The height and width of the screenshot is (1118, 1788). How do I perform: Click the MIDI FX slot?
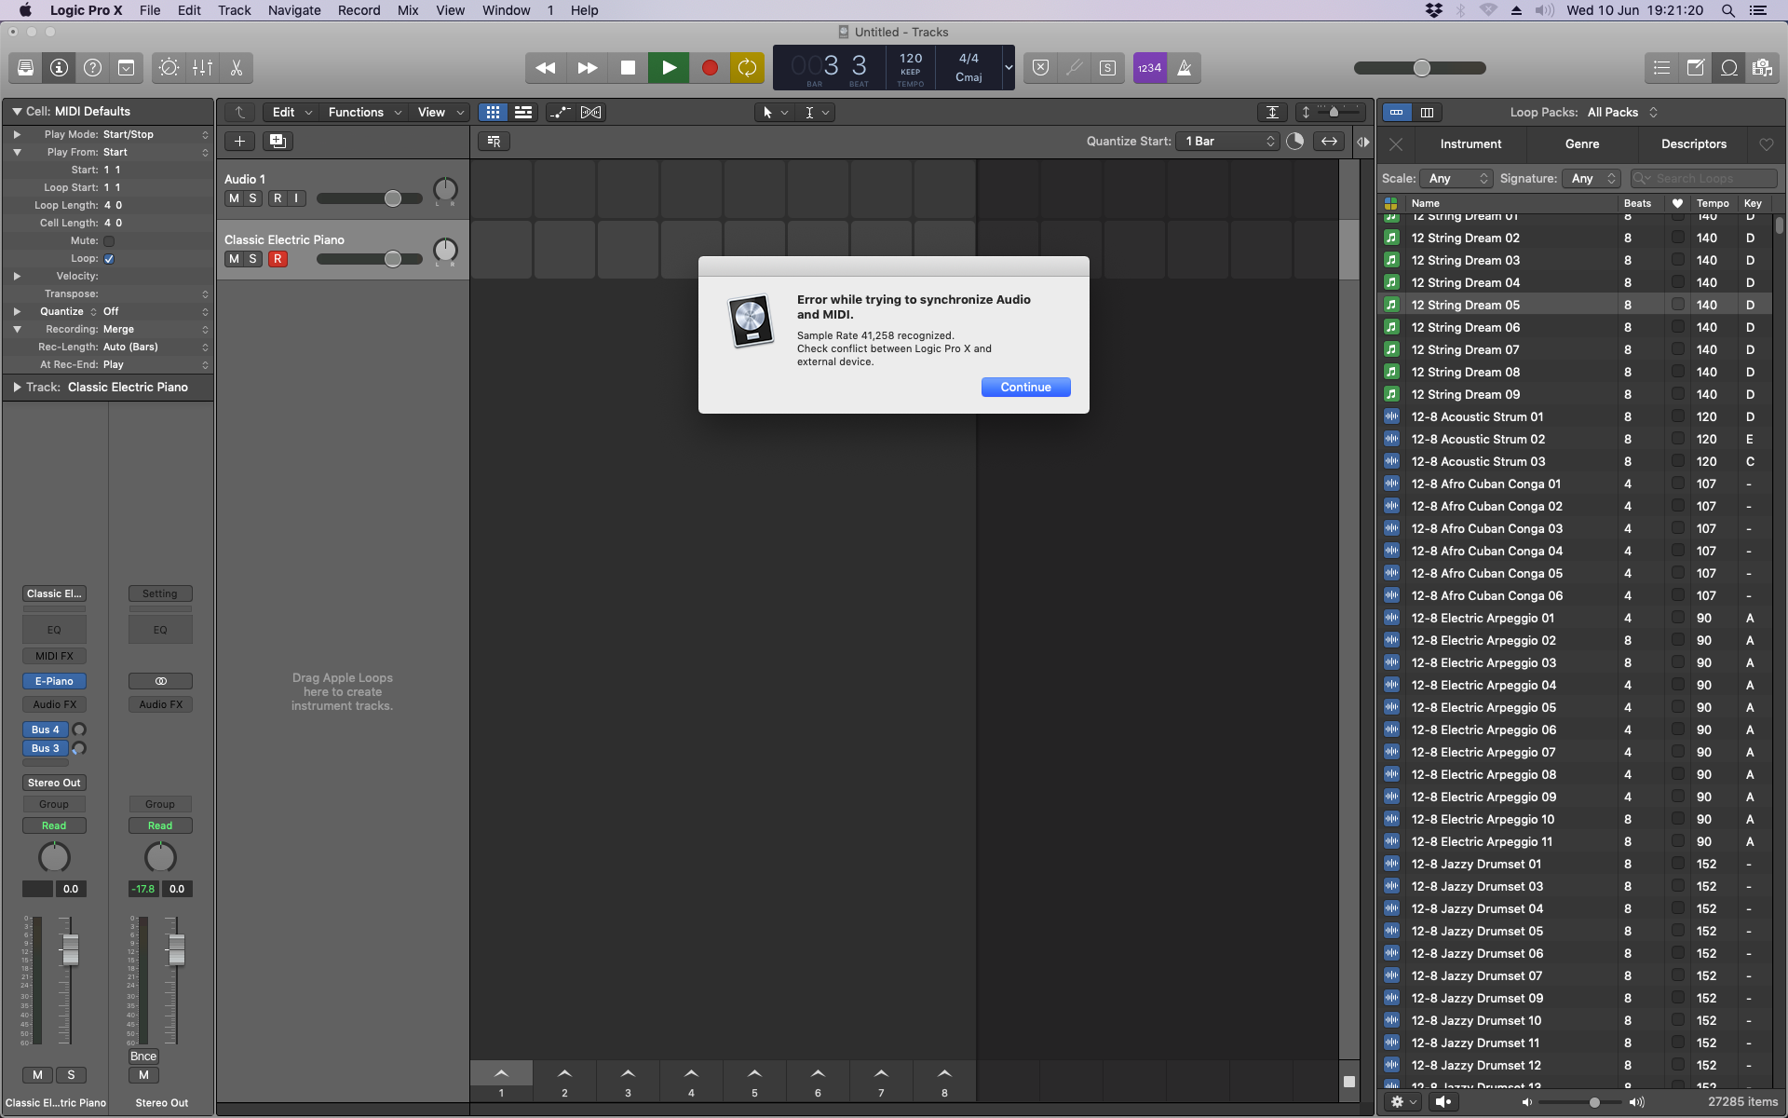54,657
